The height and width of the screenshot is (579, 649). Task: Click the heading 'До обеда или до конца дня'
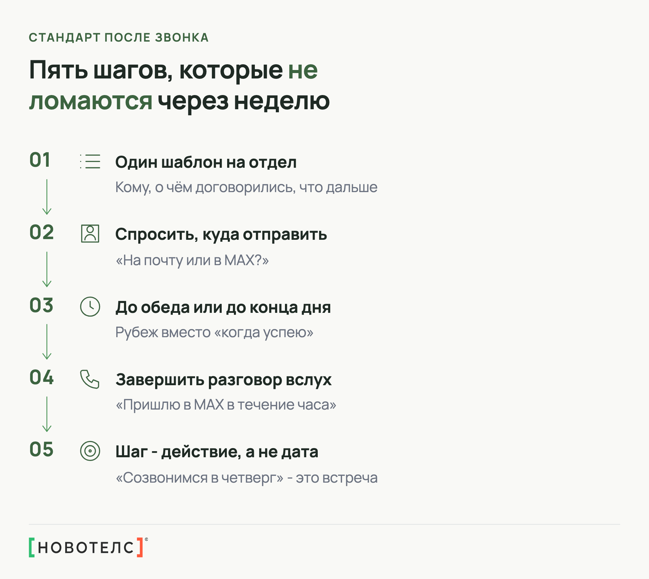[x=223, y=307]
